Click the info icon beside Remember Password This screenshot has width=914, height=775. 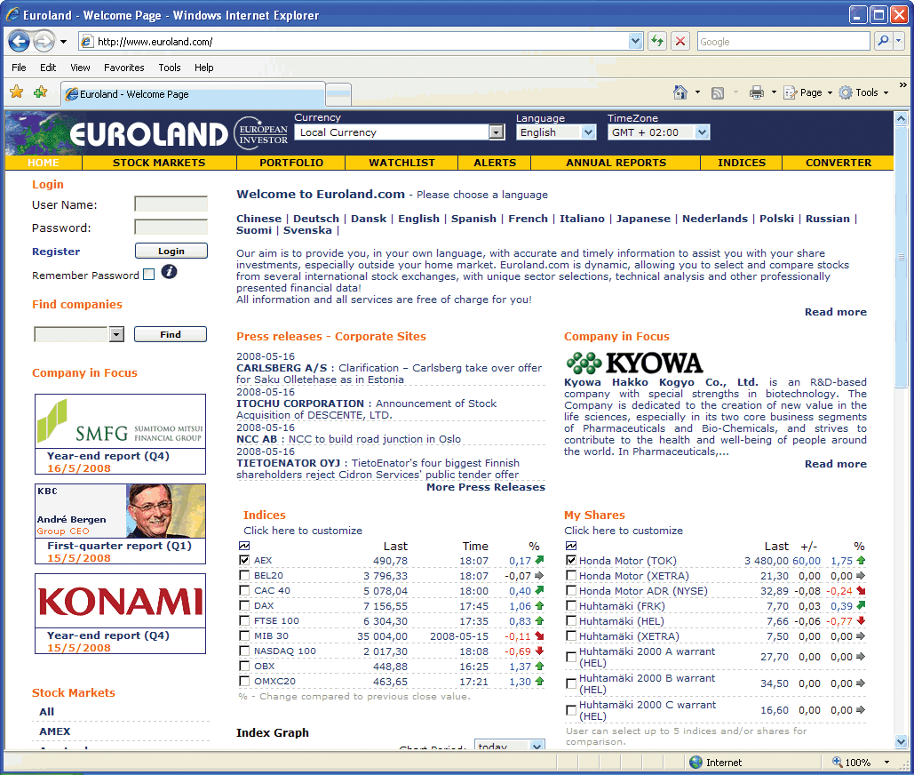coord(169,273)
